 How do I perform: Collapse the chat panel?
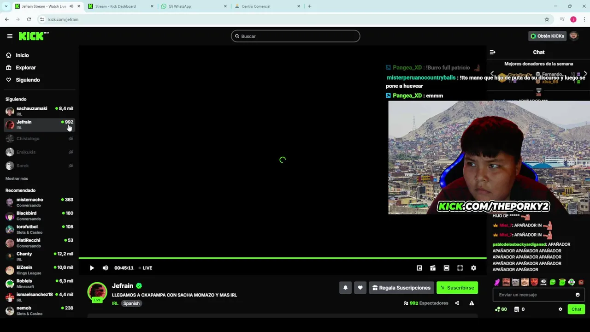(492, 52)
